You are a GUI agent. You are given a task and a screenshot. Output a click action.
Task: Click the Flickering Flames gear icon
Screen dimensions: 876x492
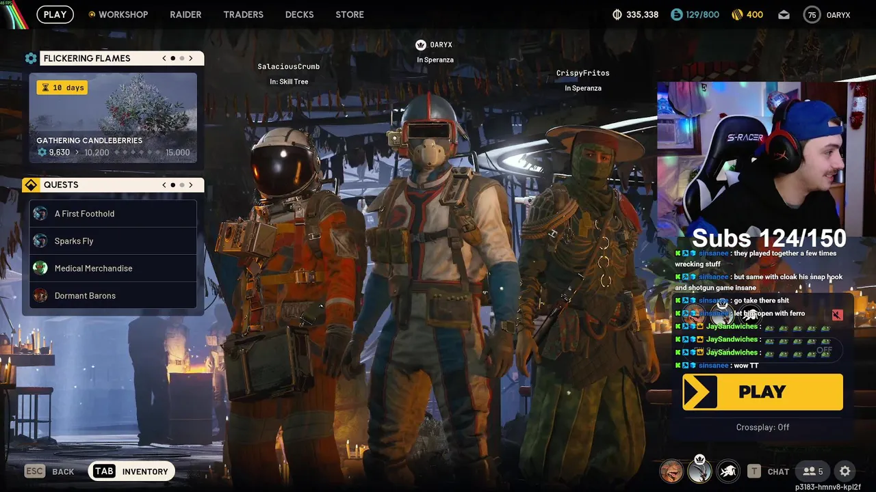pyautogui.click(x=31, y=58)
